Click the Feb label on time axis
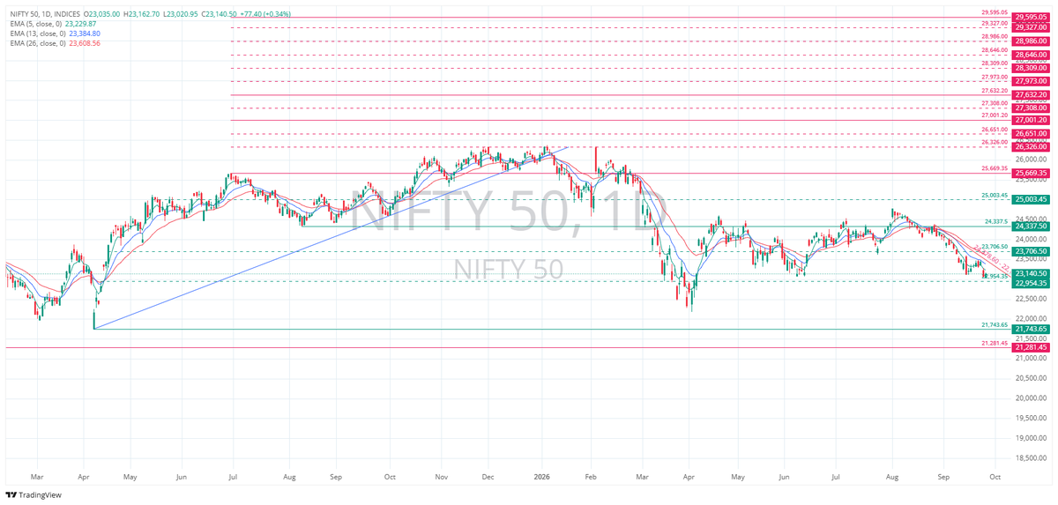The image size is (1058, 505). click(x=592, y=476)
